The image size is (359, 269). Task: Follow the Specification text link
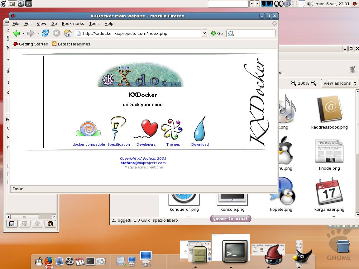click(x=119, y=144)
